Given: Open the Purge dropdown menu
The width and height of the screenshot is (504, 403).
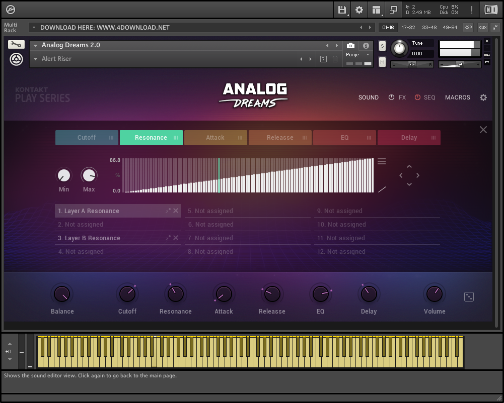Looking at the screenshot, I should [x=368, y=55].
